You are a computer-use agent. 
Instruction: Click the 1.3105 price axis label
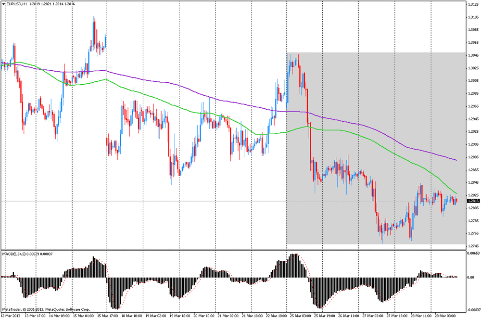click(x=474, y=17)
